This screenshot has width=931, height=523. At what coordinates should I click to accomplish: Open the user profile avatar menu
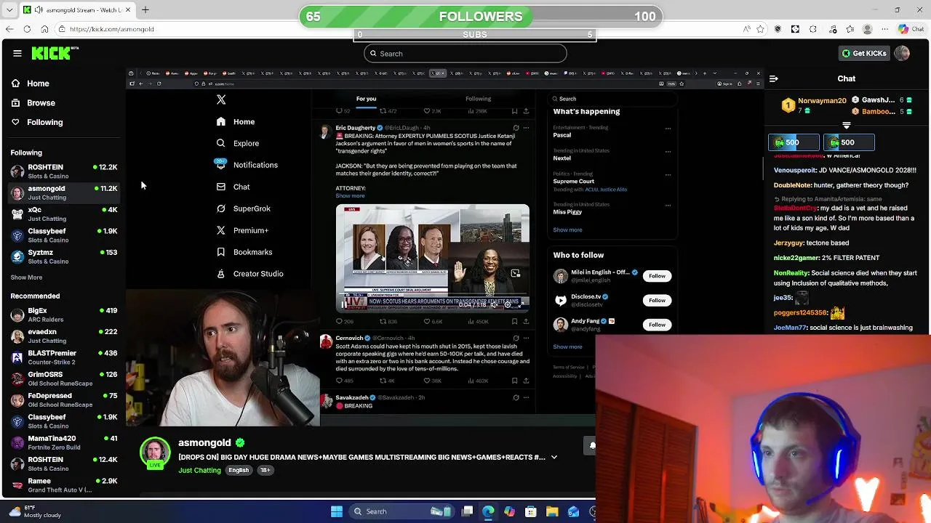902,53
